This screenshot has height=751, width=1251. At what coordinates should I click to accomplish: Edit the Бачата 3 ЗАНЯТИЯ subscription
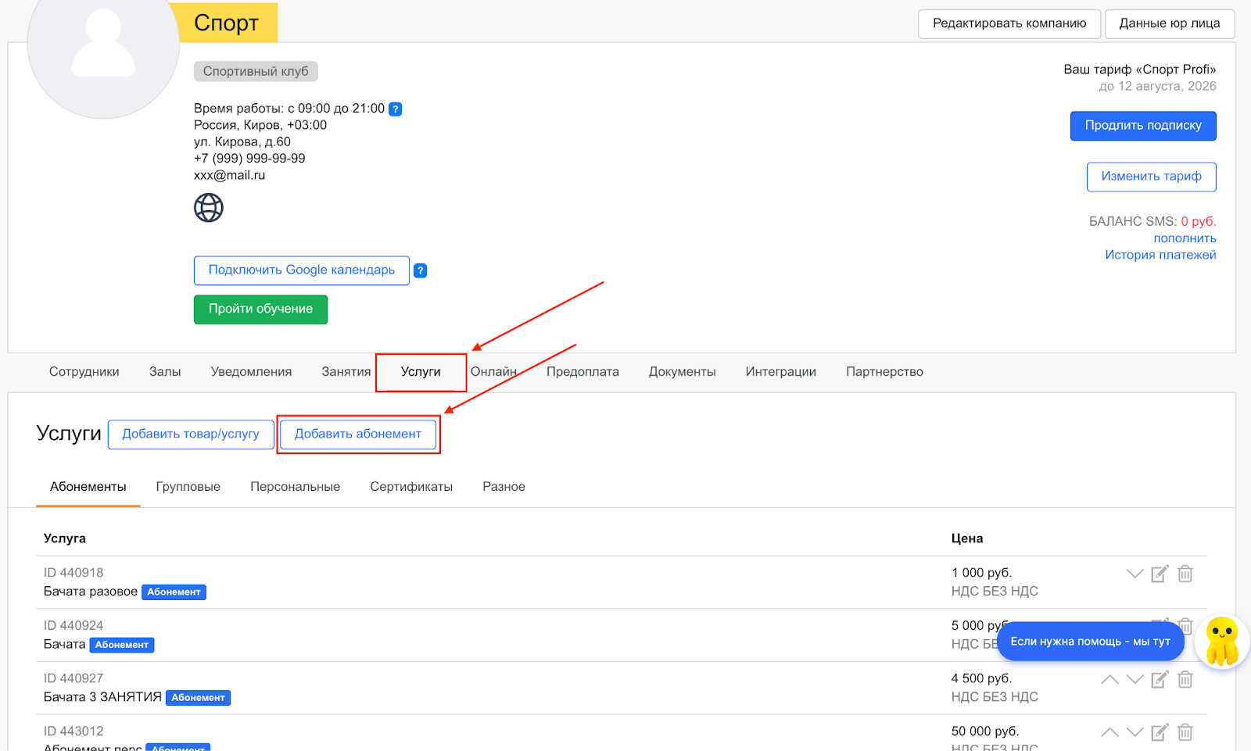1160,680
